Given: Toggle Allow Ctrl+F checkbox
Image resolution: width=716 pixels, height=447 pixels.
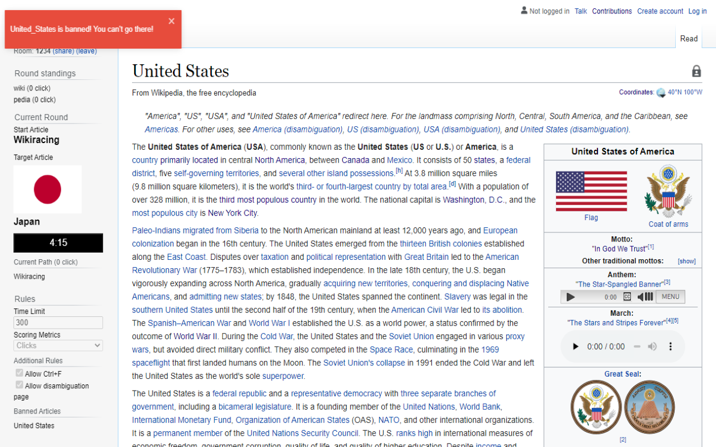Looking at the screenshot, I should pos(19,373).
